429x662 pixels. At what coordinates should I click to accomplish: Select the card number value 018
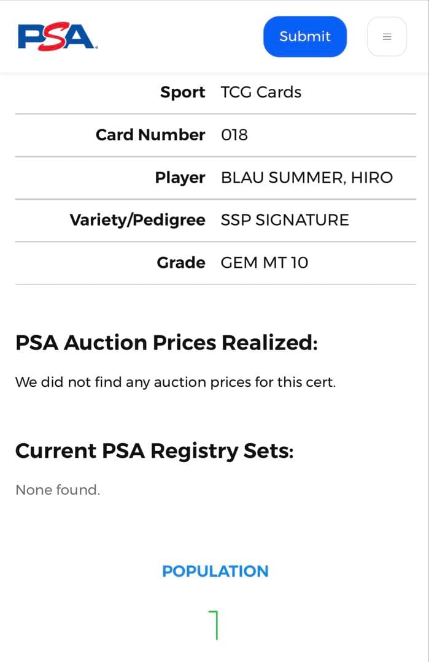coord(234,135)
